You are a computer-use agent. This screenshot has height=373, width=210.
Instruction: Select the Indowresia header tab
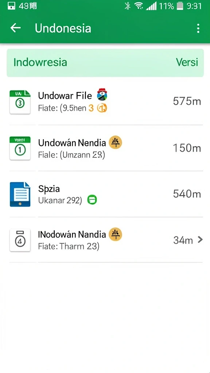coord(40,62)
